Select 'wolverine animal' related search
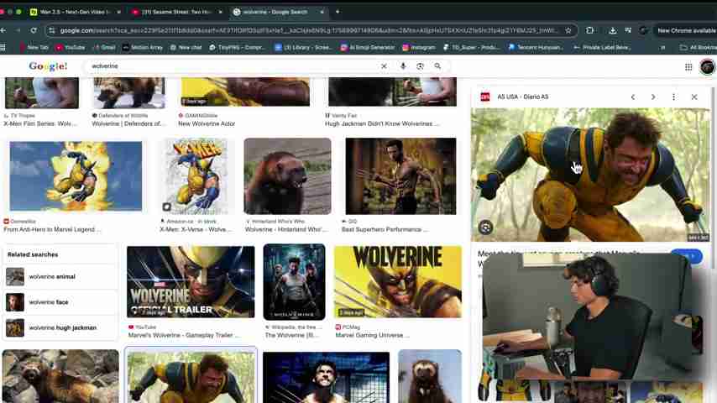 51,276
